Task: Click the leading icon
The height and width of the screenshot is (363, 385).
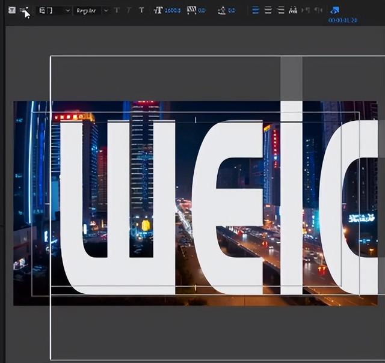Action: (222, 10)
